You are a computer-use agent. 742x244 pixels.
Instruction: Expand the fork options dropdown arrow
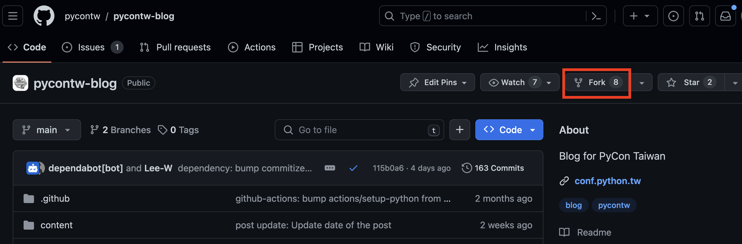[641, 83]
